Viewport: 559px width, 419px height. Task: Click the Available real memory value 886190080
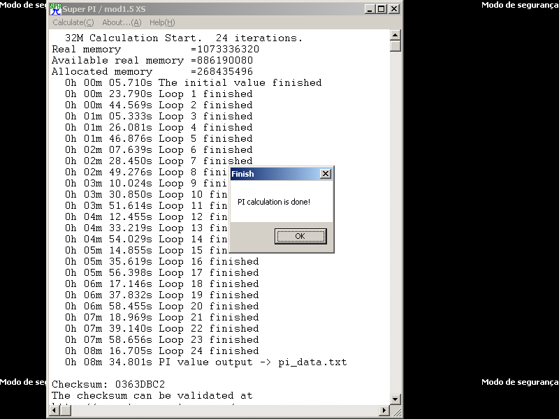coord(225,60)
